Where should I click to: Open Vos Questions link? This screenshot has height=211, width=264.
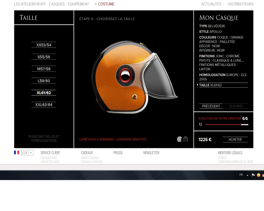point(49,158)
